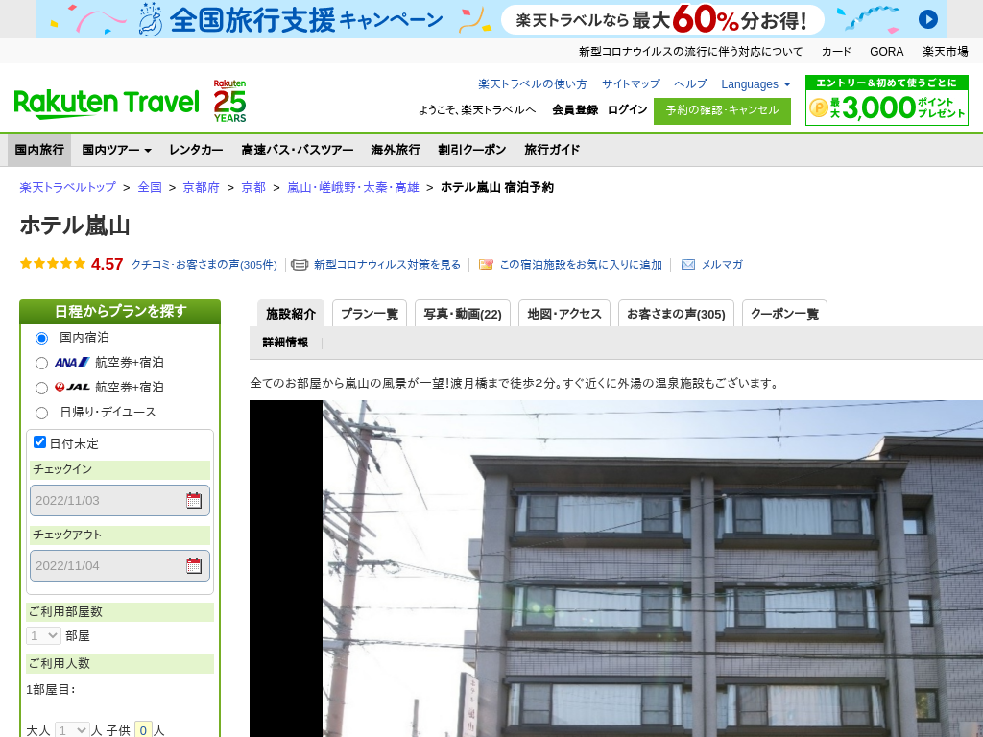Open the 海外旅行 navigation item
The width and height of the screenshot is (983, 737).
(396, 150)
